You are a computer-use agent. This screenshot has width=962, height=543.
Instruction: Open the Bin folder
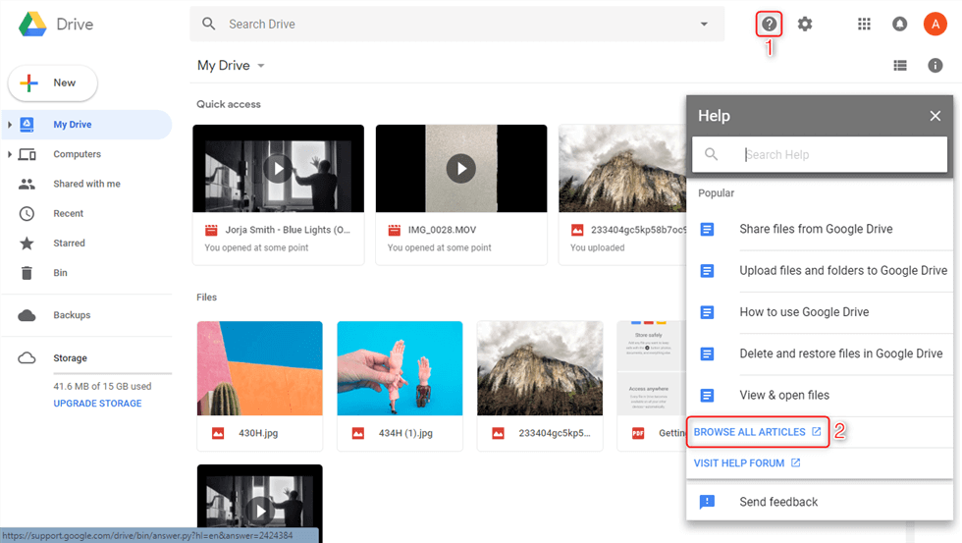[x=60, y=272]
